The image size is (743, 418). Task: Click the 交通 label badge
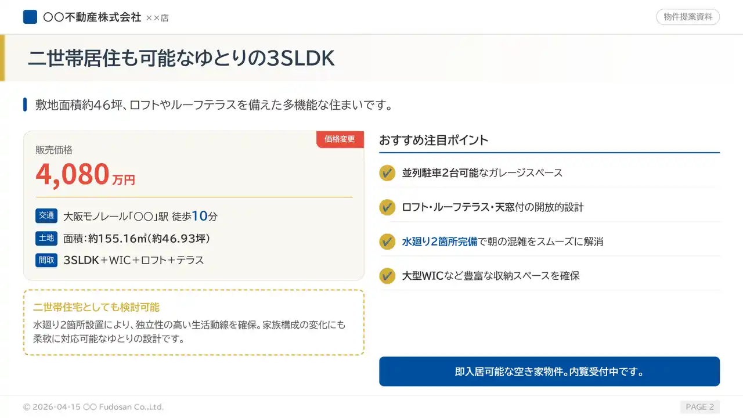pos(46,216)
